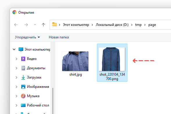Click the Forward navigation arrow

pyautogui.click(x=26, y=25)
